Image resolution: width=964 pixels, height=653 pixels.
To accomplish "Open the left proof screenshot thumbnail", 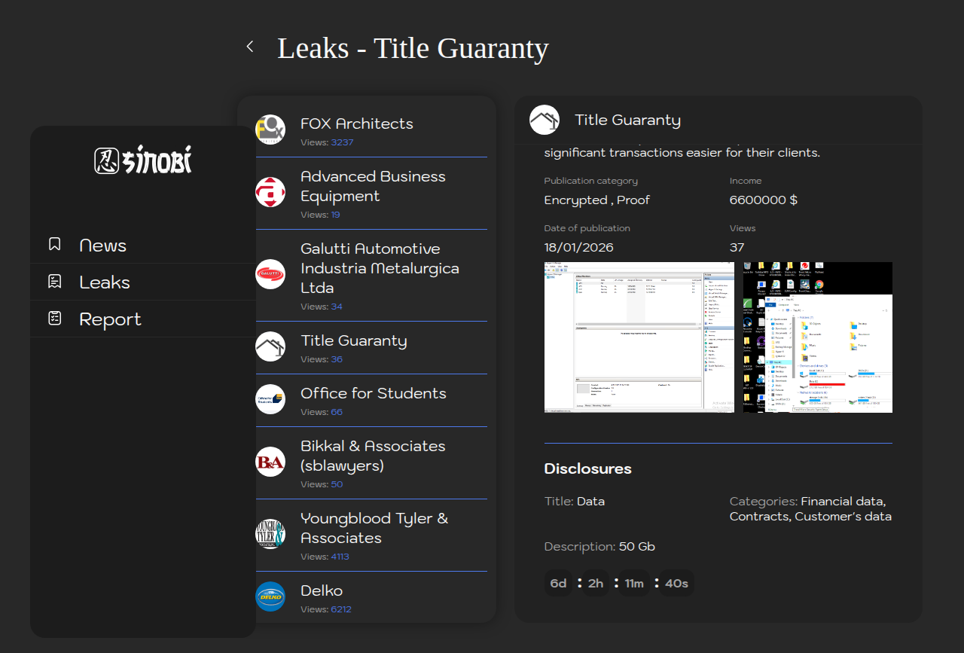I will tap(639, 337).
